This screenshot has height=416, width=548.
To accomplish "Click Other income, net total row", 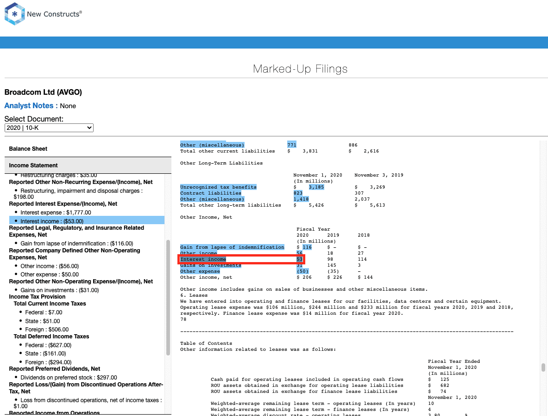I will pos(276,277).
